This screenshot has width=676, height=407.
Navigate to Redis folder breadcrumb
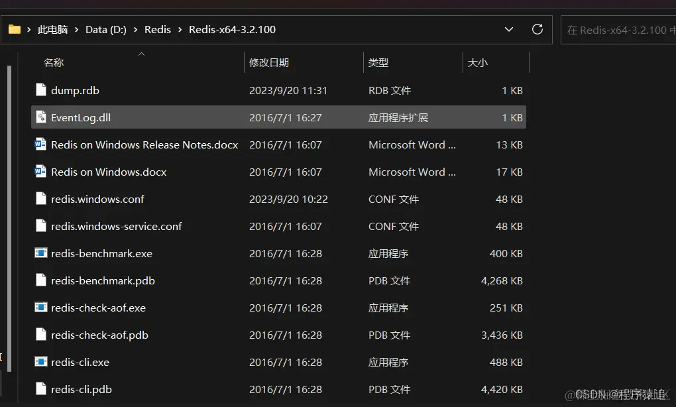point(157,30)
